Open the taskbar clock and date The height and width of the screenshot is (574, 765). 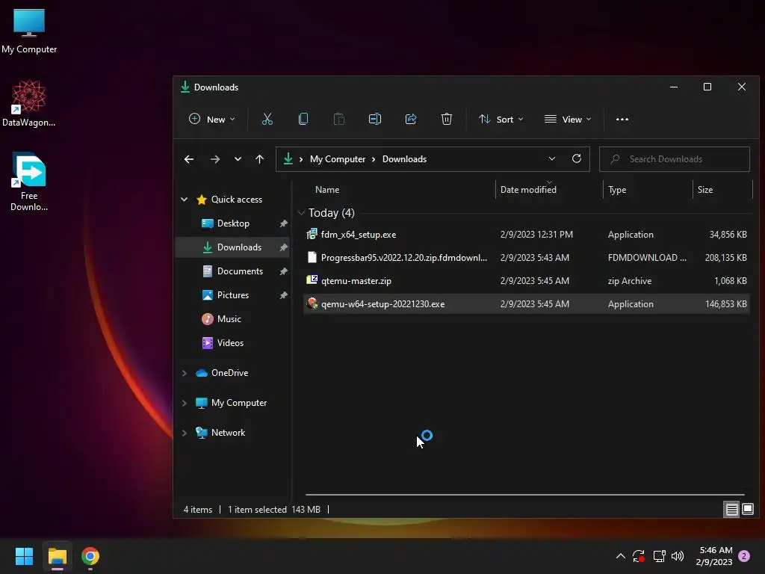click(x=715, y=556)
